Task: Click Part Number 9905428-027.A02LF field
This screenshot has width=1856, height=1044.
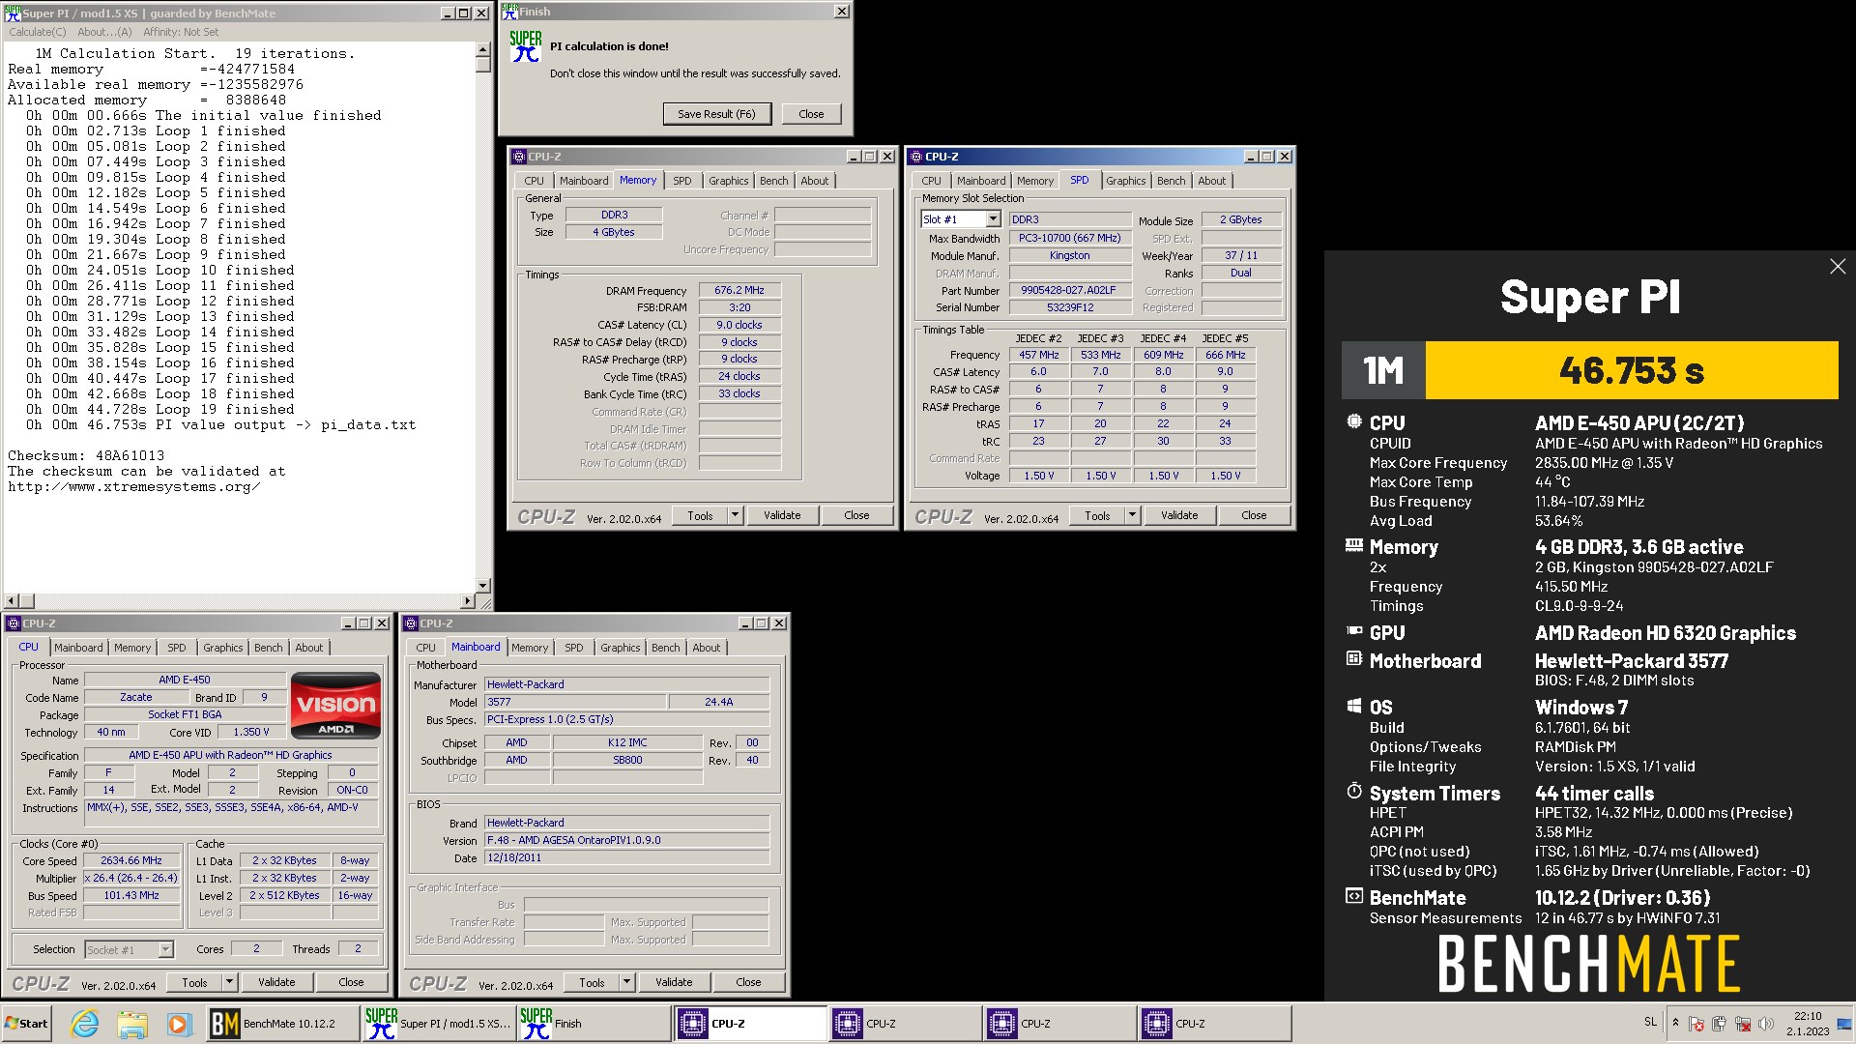Action: tap(1070, 290)
